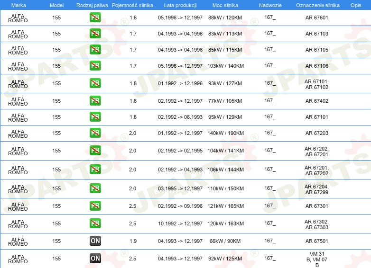Image resolution: width=371 pixels, height=268 pixels.
Task: Click the production years 02.1992 -> 02.1995
Action: pos(180,151)
